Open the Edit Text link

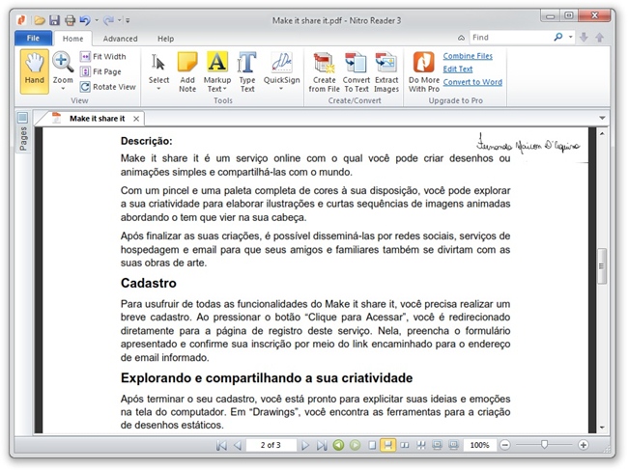[457, 69]
